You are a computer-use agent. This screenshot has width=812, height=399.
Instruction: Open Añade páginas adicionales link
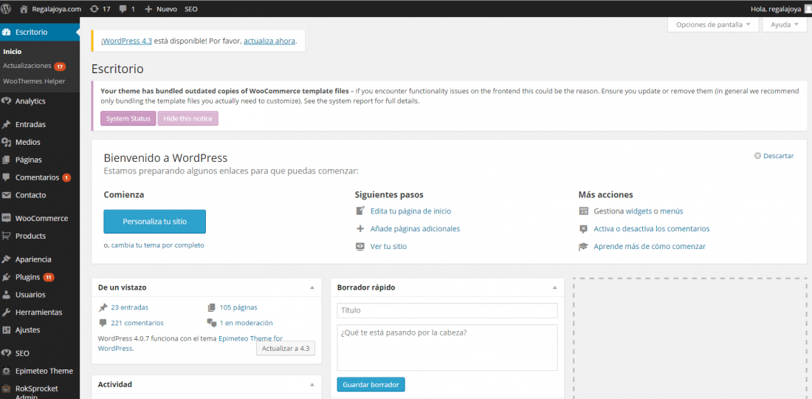coord(415,228)
